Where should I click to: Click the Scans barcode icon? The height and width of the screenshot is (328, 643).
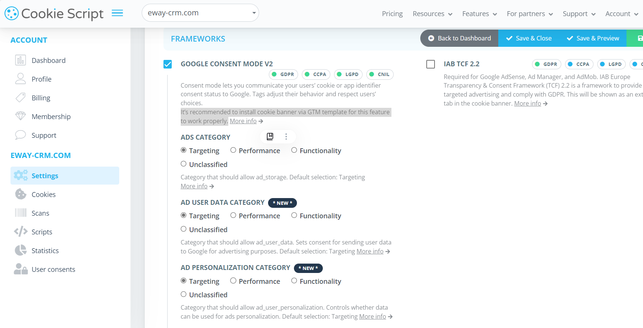click(21, 213)
